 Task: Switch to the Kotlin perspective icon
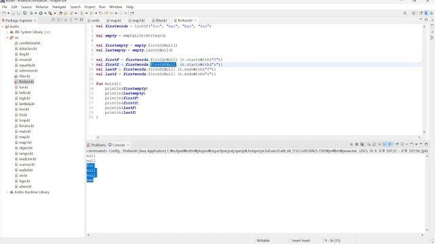coord(426,14)
